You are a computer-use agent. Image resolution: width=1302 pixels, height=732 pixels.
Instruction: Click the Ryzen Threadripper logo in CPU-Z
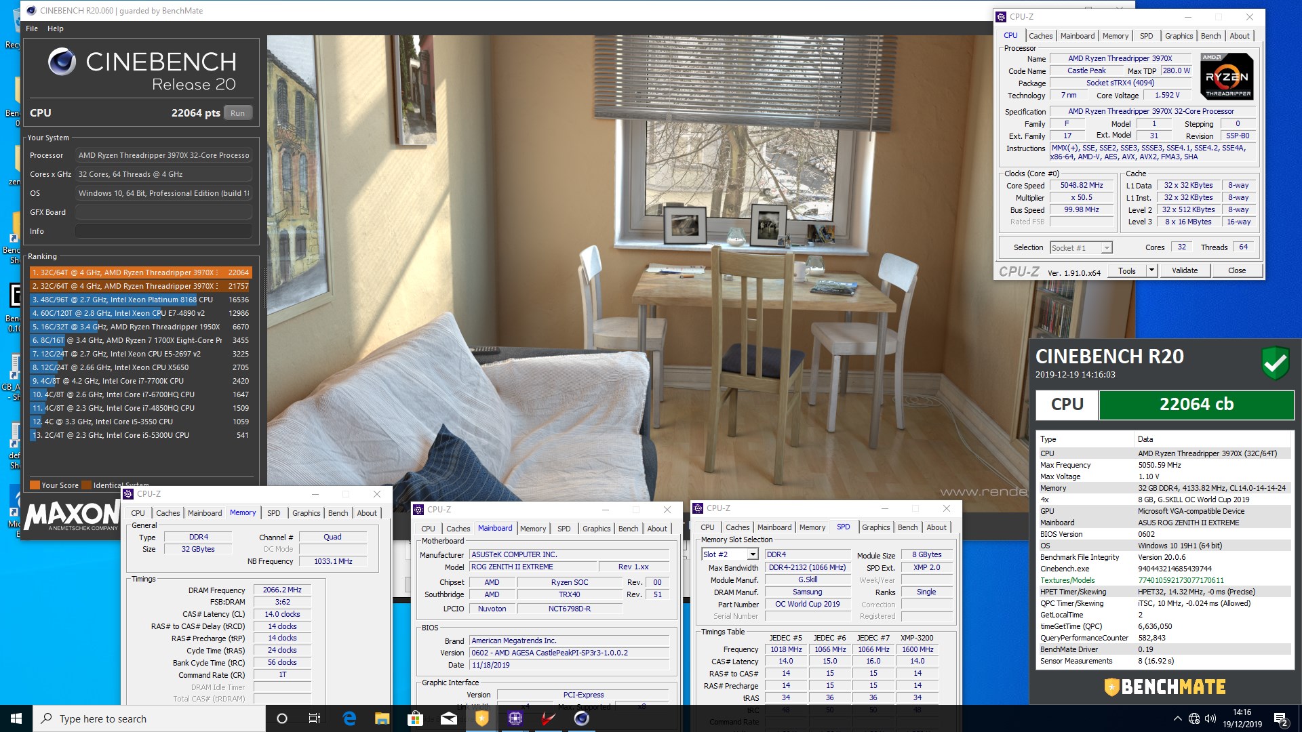[1227, 77]
